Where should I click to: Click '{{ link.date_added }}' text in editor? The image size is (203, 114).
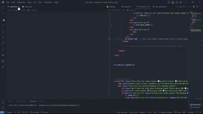coord(143,25)
